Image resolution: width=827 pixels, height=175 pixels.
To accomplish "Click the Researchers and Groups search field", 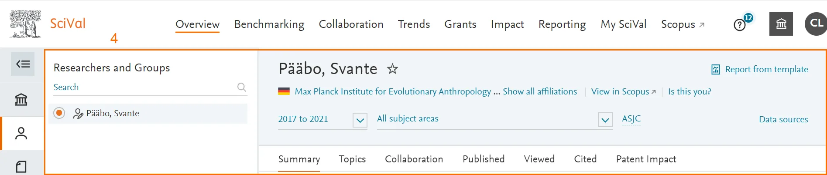I will 144,87.
